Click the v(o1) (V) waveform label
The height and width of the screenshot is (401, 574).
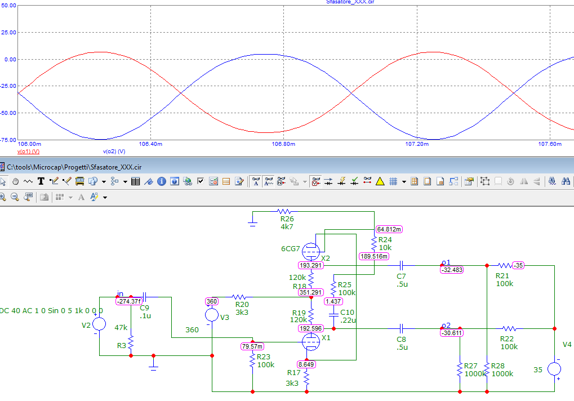(x=28, y=152)
